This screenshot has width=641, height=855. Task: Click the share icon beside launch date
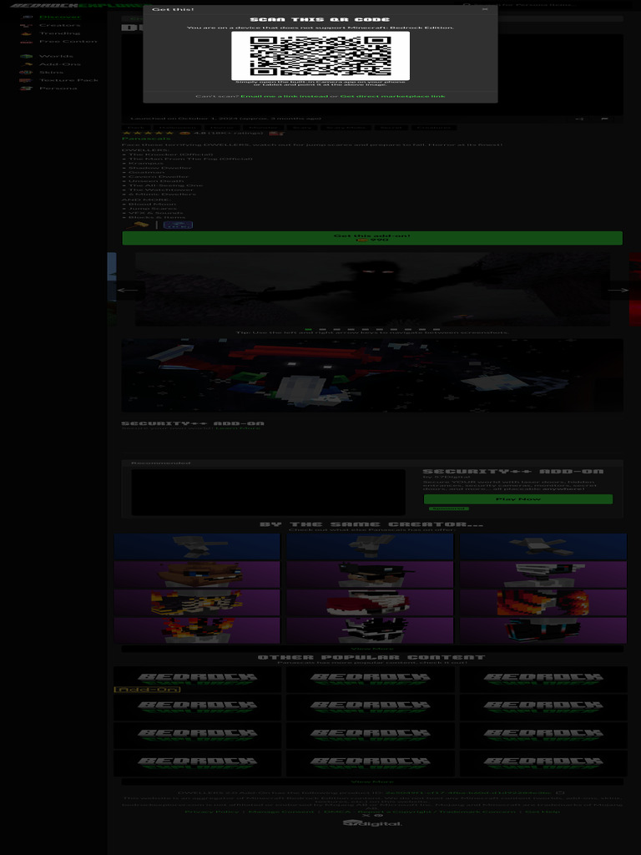pyautogui.click(x=580, y=119)
